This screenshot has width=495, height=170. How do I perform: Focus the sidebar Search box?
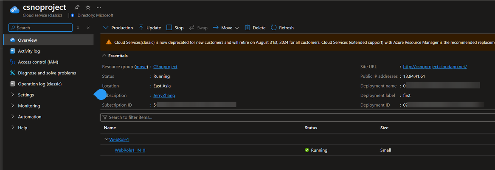coord(40,28)
